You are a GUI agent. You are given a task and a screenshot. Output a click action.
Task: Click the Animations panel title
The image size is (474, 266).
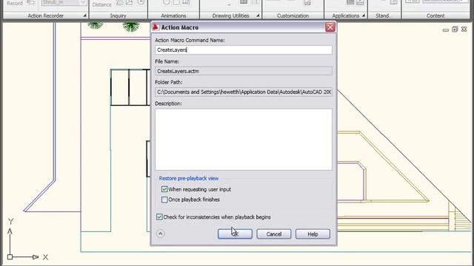click(173, 16)
